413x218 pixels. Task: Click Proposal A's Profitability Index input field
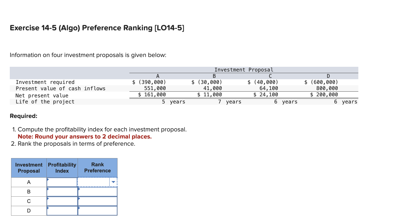tap(62, 182)
